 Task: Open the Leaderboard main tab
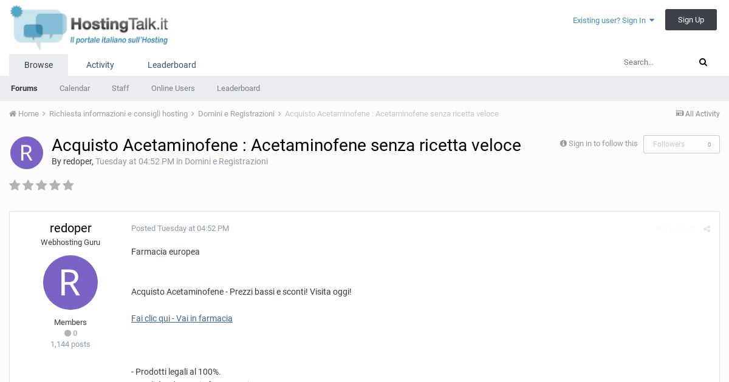pos(172,65)
